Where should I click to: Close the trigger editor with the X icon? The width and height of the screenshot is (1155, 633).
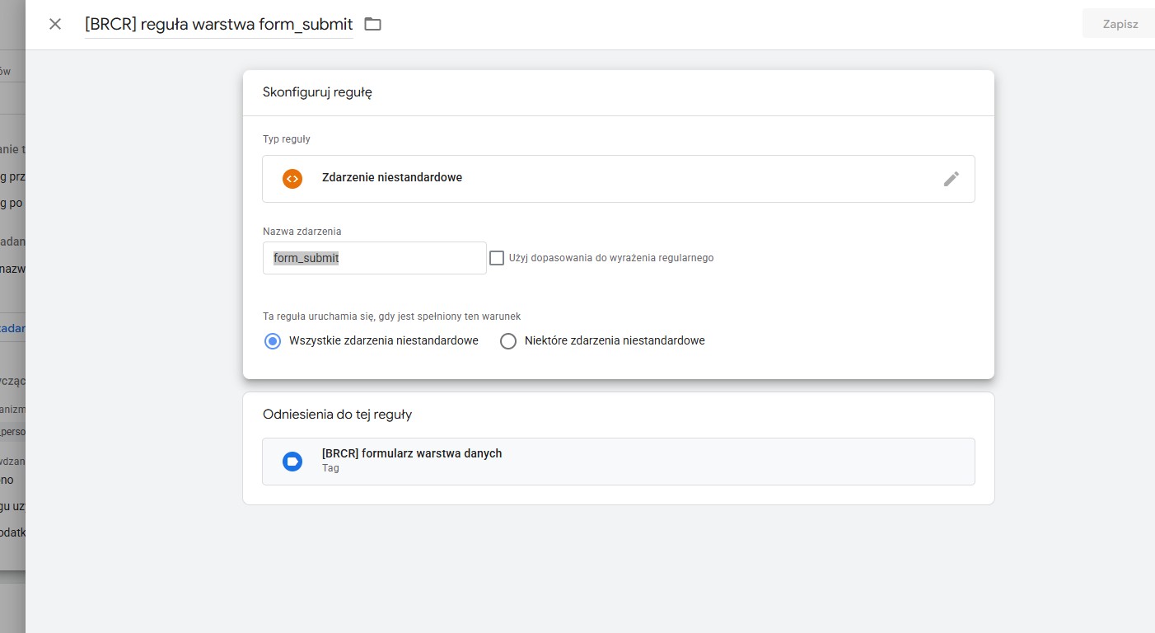(x=55, y=24)
